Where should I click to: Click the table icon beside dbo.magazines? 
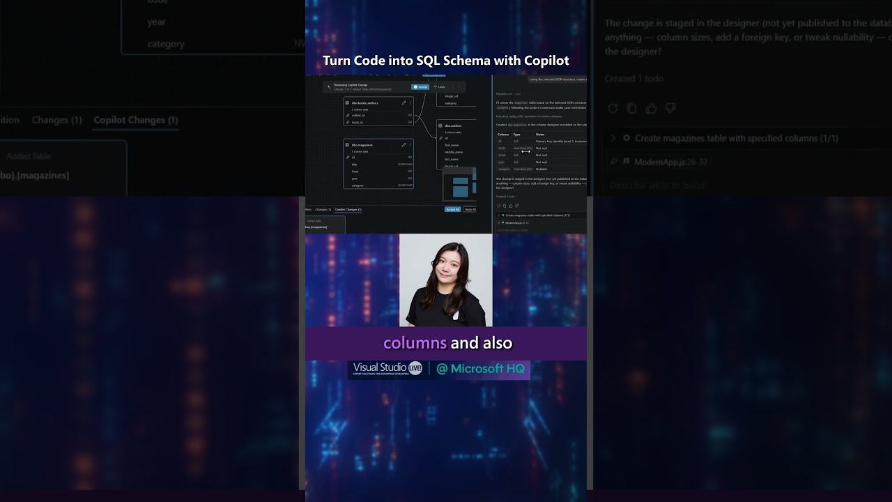[x=348, y=145]
